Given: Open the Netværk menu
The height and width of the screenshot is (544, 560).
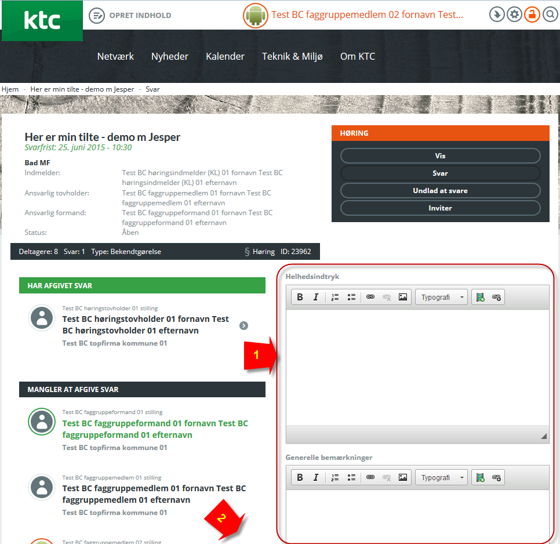Looking at the screenshot, I should pos(115,56).
